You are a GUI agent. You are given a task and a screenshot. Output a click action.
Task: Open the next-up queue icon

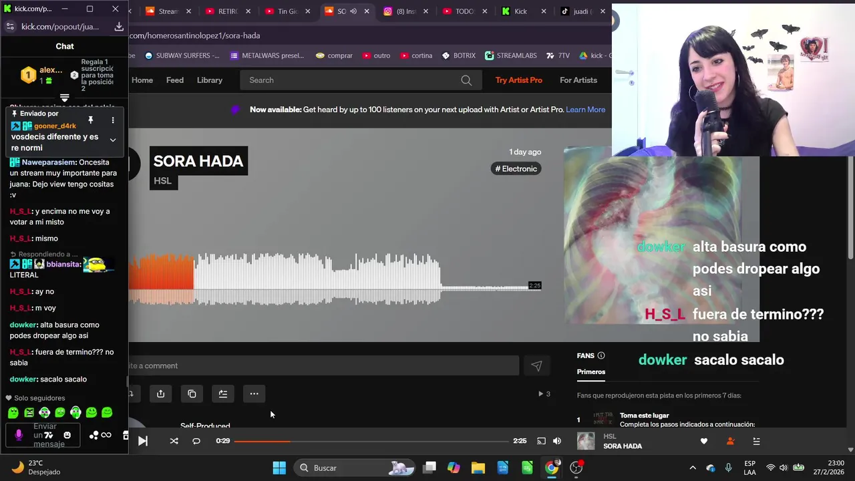pos(756,441)
